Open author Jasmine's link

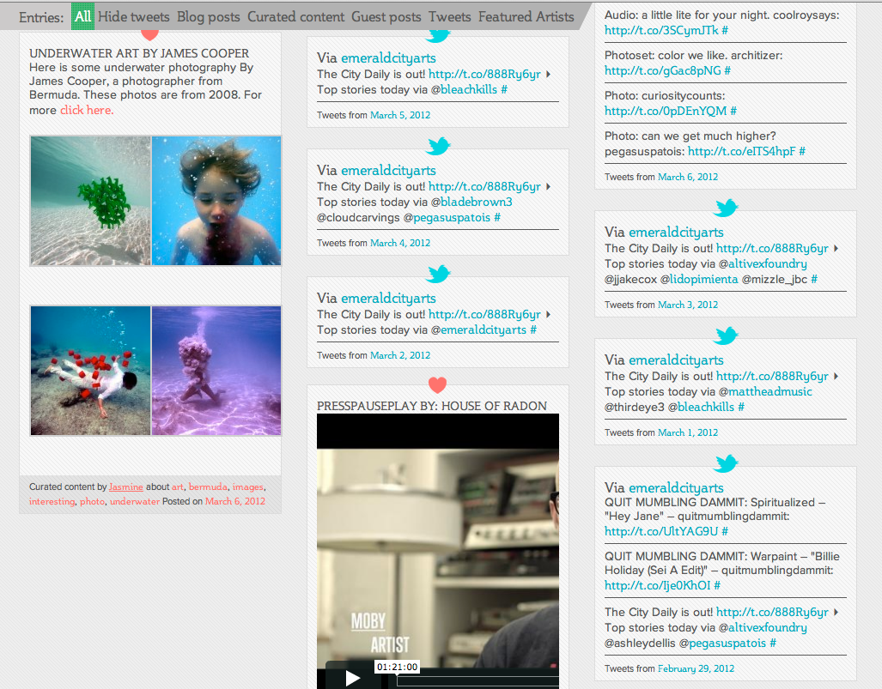pos(126,487)
